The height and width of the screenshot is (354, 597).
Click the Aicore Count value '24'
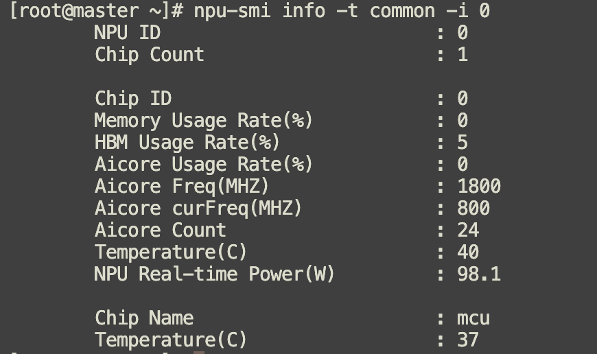468,231
